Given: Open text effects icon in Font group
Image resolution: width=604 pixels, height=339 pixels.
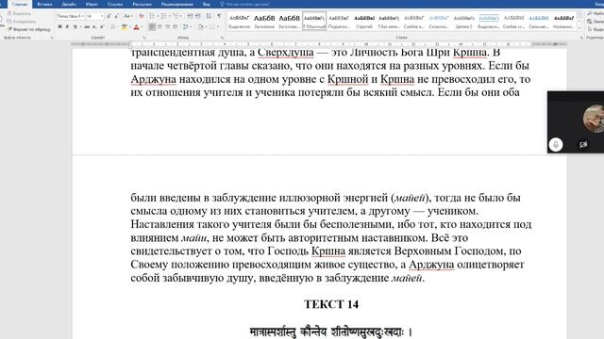Looking at the screenshot, I should pos(113,27).
